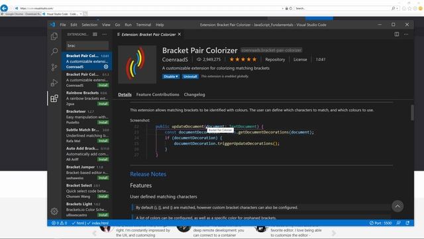Select Extensions view icon
Image resolution: width=424 pixels, height=239 pixels.
(54, 98)
